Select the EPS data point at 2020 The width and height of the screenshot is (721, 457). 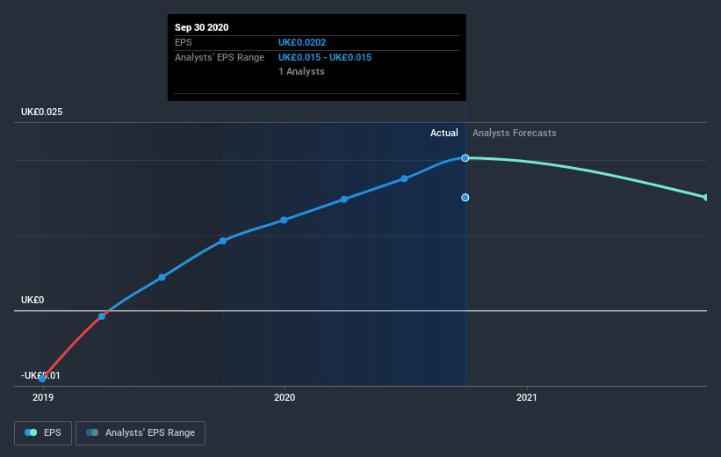tap(284, 220)
